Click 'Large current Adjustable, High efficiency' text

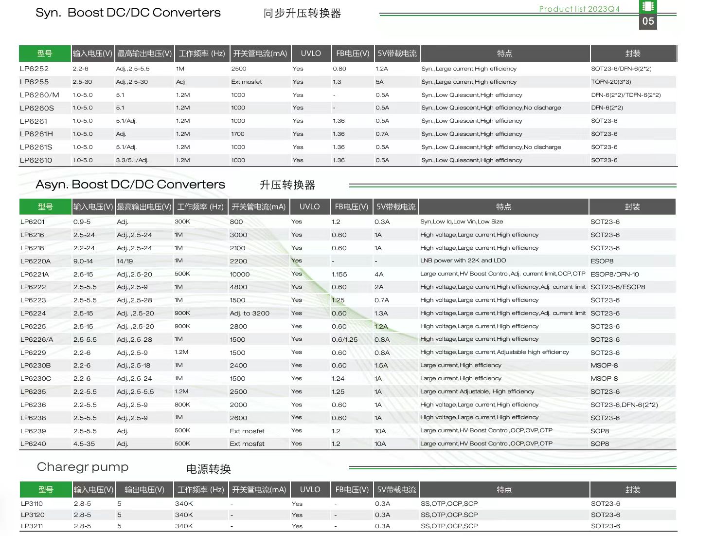coord(477,391)
